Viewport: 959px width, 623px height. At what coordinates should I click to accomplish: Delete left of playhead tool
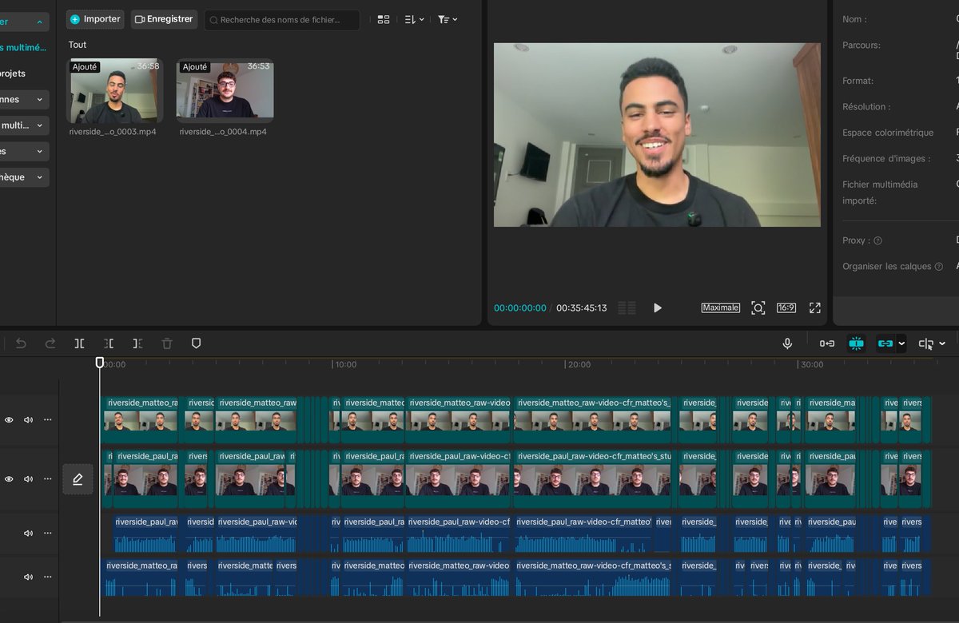109,343
